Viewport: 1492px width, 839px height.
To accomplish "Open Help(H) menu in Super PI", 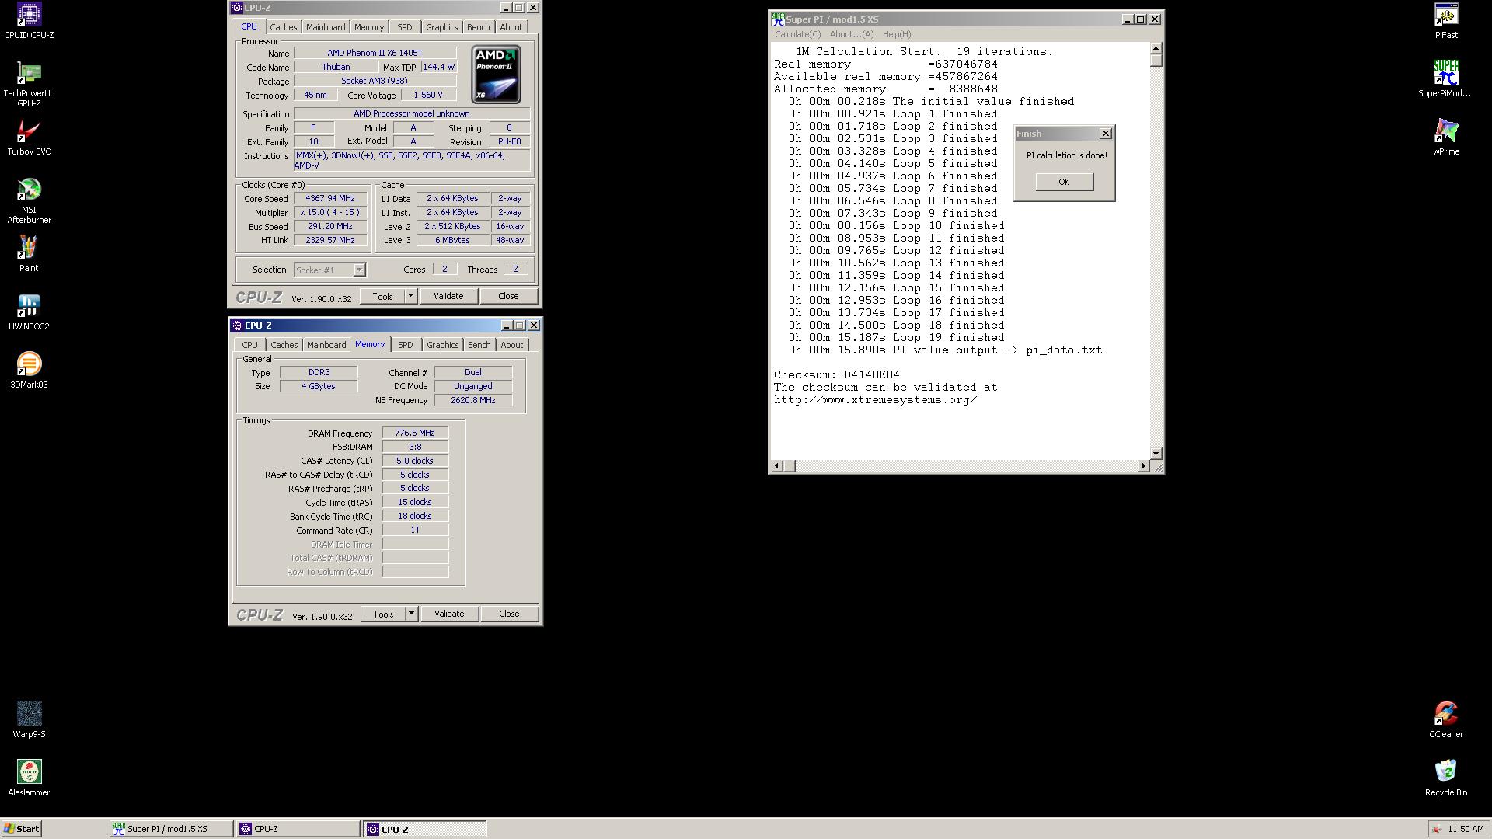I will click(x=897, y=34).
